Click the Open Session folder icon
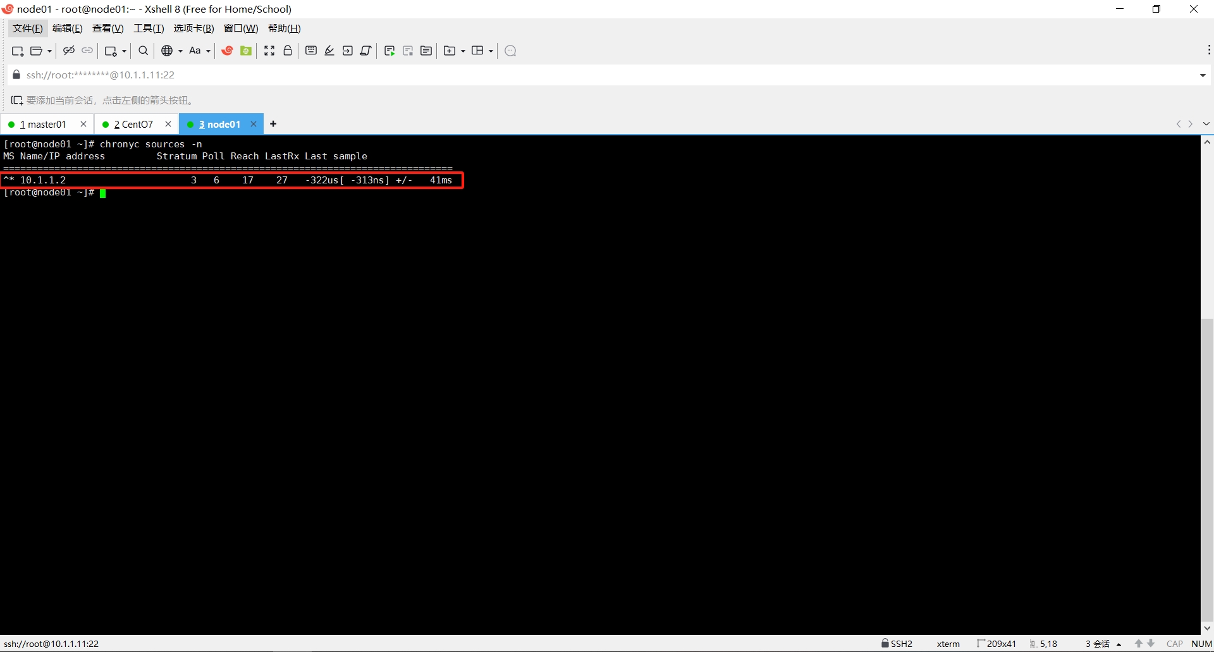Viewport: 1214px width, 652px height. [x=37, y=51]
